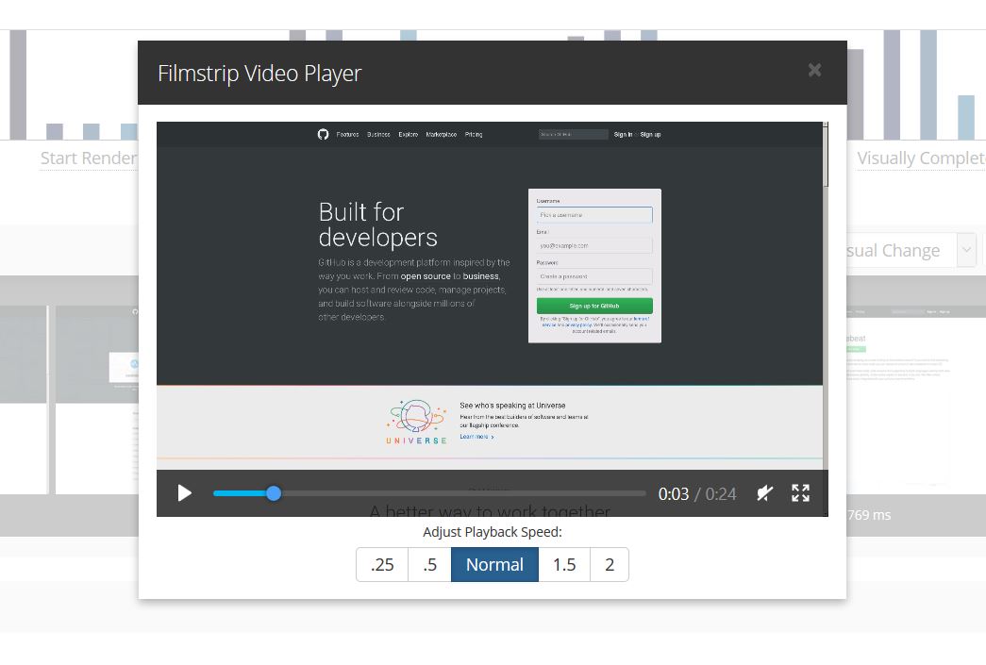The width and height of the screenshot is (986, 665).
Task: Select Normal playback speed
Action: point(494,564)
